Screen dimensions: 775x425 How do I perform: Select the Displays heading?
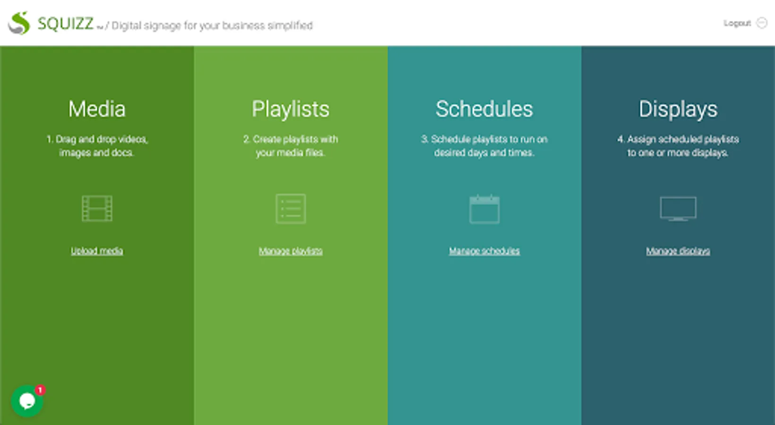point(678,109)
